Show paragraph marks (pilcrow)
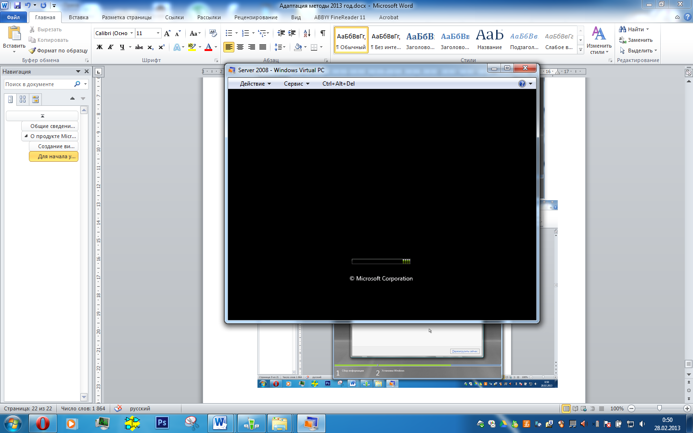 tap(323, 33)
